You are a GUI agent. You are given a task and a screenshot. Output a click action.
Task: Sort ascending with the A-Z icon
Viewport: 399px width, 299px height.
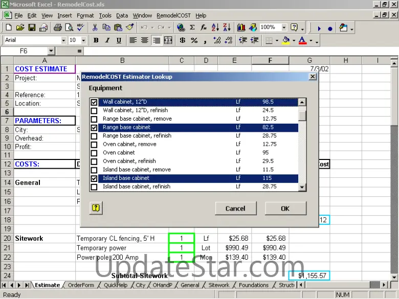pyautogui.click(x=215, y=28)
